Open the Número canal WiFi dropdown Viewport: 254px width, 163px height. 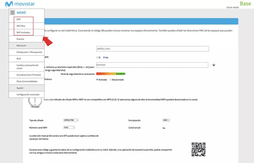[x=69, y=127]
